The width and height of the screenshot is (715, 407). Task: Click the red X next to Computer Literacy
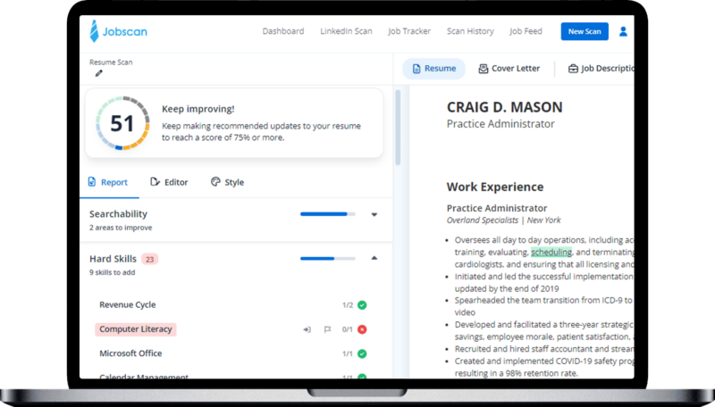coord(362,329)
